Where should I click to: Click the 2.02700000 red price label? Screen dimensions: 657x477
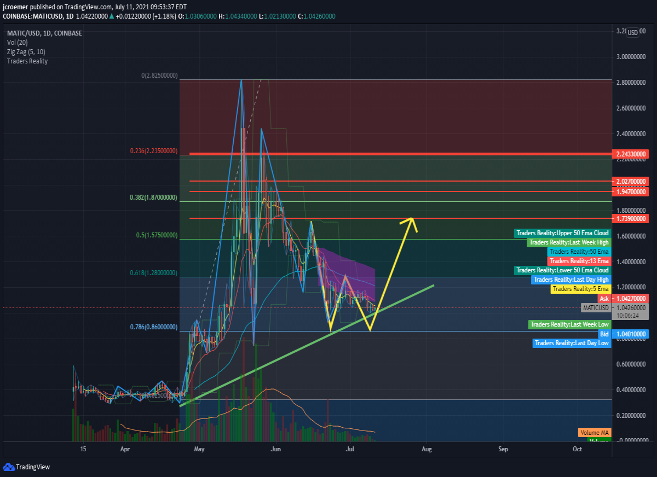pos(631,181)
